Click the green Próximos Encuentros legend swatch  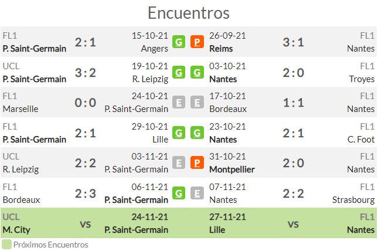[x=6, y=244]
